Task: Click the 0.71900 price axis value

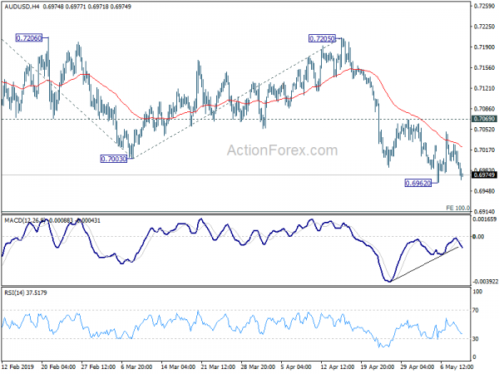Action: tap(484, 47)
